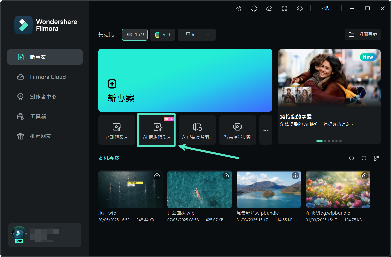391x257 pixels.
Task: Upload 貝茲曲線.wfp to cloud
Action: [226, 176]
